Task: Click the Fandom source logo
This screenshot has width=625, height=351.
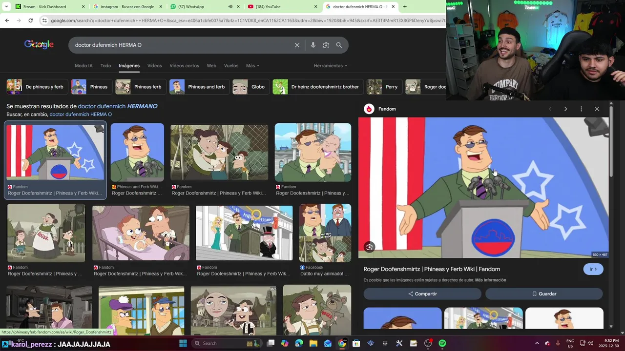Action: click(369, 109)
